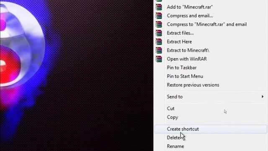Expand Send to submenu arrow
Screen dimensions: 268x151
[263, 97]
